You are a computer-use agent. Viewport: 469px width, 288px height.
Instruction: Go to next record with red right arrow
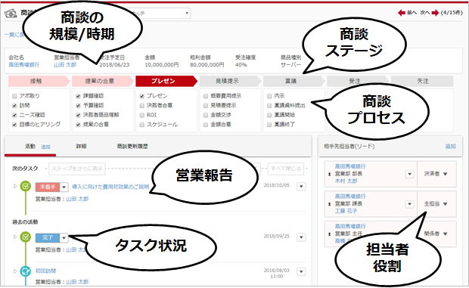coord(435,13)
